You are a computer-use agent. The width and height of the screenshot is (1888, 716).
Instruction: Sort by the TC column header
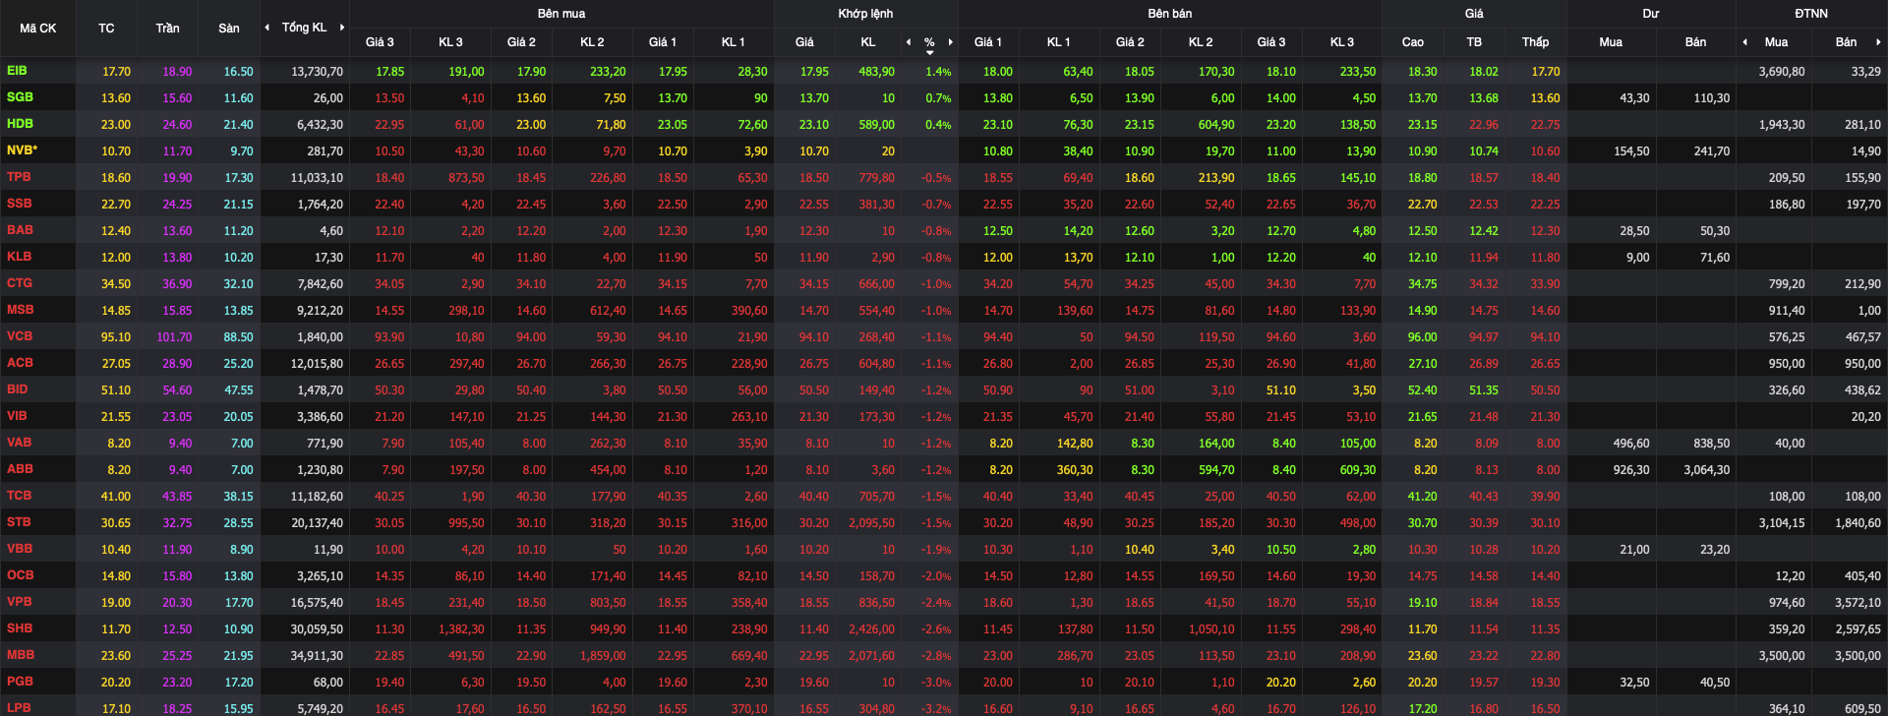[x=106, y=29]
